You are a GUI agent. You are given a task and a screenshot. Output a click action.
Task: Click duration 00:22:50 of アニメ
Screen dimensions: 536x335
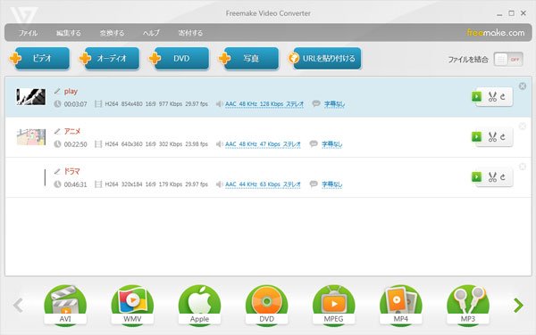76,144
